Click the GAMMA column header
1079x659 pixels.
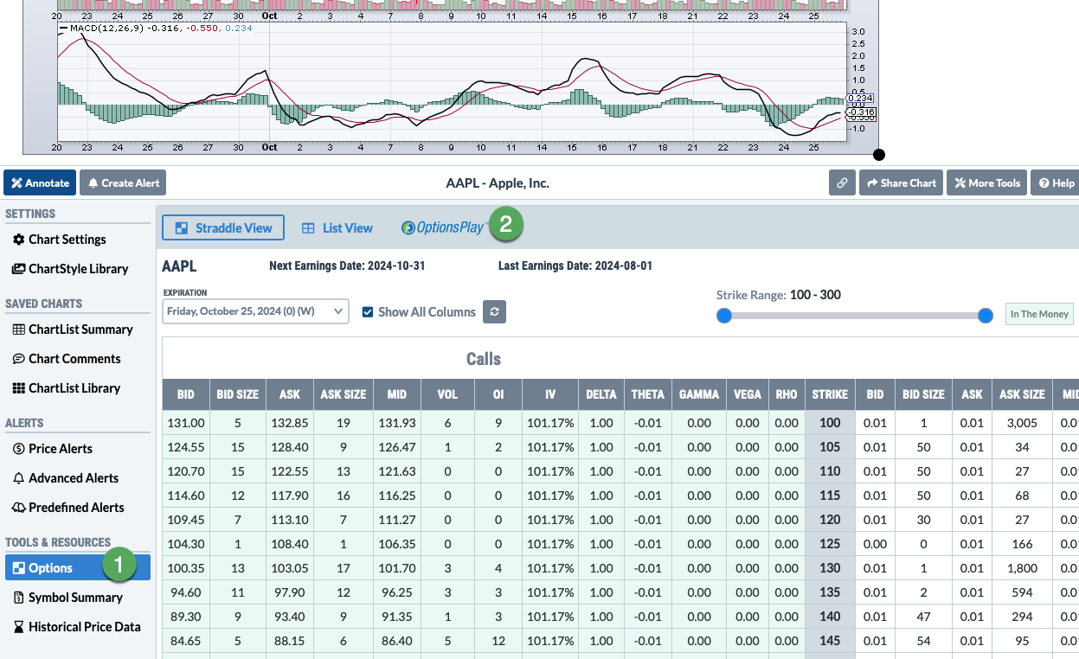pos(699,394)
